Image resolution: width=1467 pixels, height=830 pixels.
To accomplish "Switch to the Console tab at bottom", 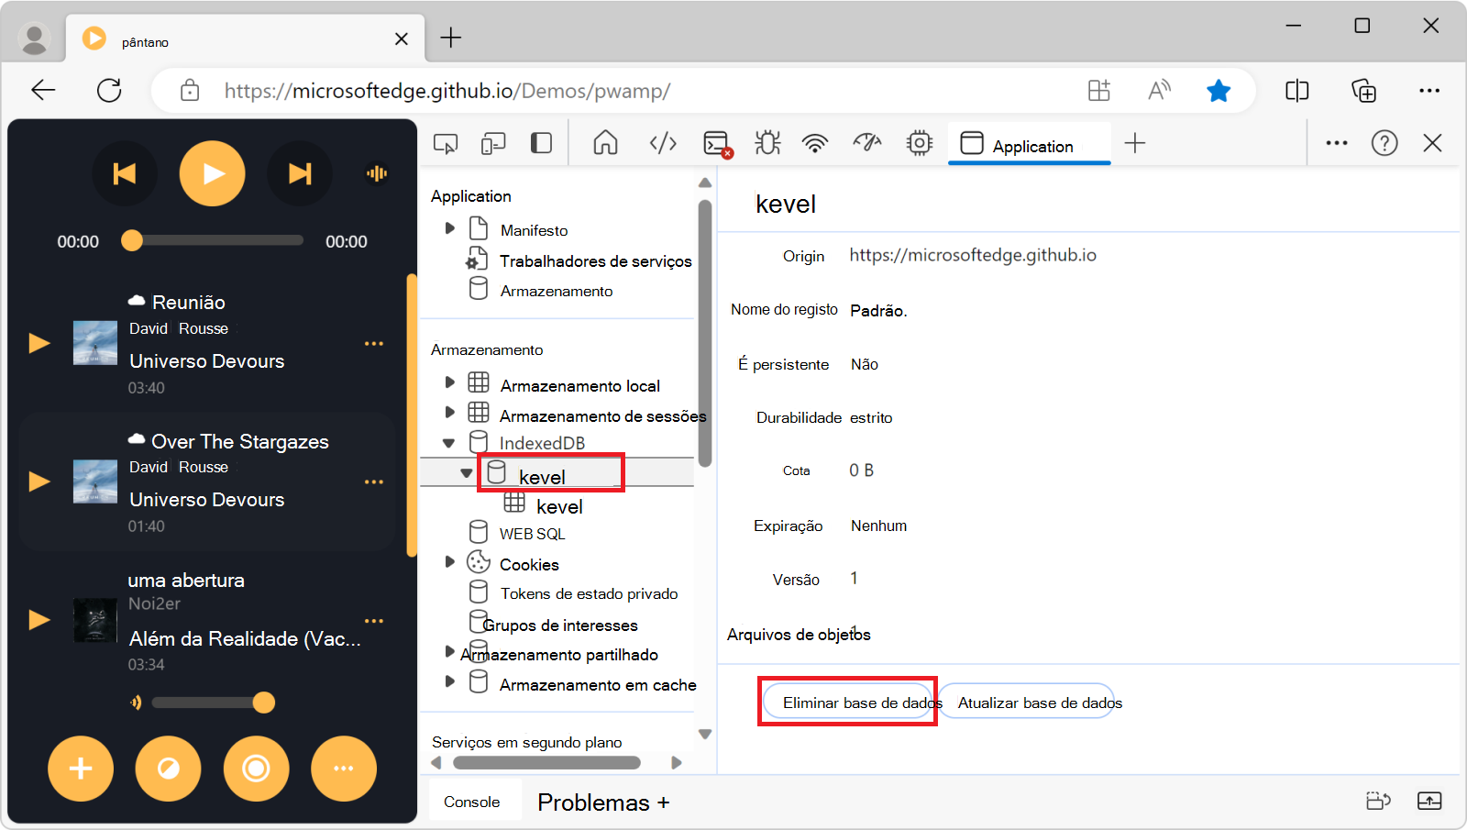I will click(x=474, y=800).
